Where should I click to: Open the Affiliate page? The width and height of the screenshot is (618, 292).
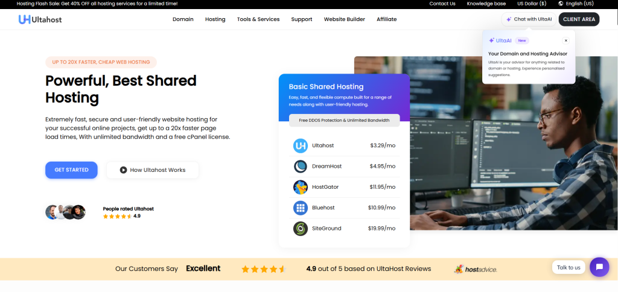coord(387,19)
